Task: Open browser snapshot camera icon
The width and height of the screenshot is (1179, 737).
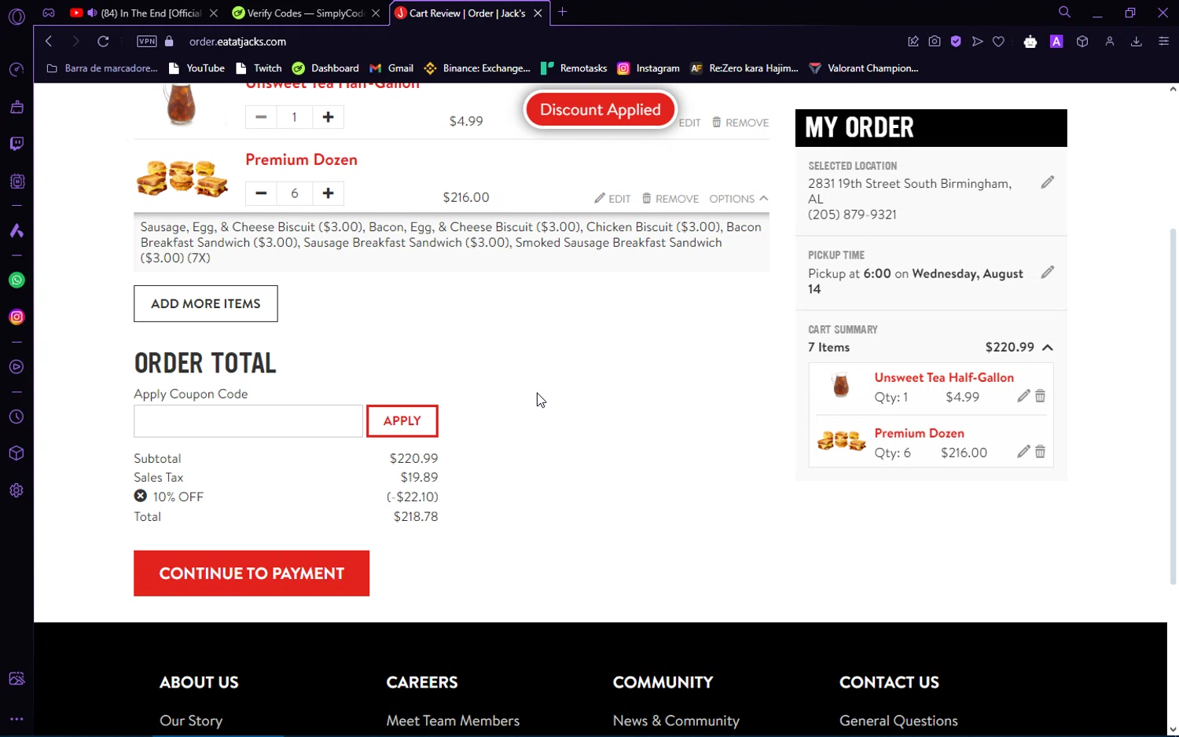Action: [935, 42]
